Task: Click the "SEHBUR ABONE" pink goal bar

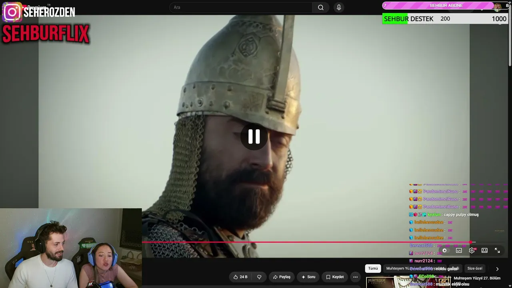Action: [x=446, y=6]
